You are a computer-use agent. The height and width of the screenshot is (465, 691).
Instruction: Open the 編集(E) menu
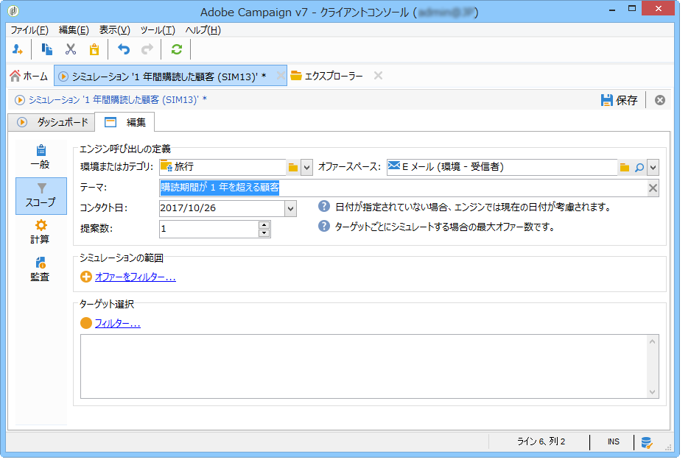74,30
